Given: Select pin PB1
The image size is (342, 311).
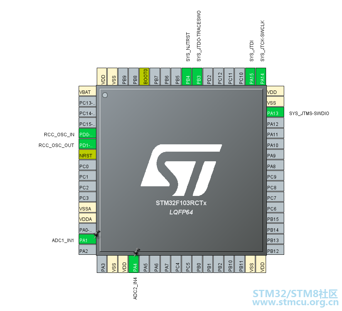Looking at the screenshot, I should (x=208, y=264).
